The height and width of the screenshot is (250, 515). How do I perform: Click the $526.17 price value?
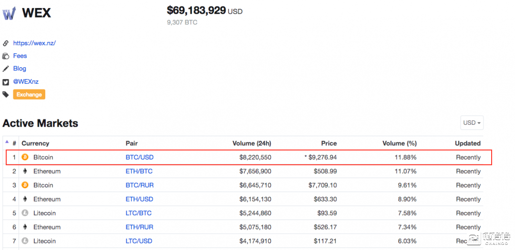(x=325, y=227)
